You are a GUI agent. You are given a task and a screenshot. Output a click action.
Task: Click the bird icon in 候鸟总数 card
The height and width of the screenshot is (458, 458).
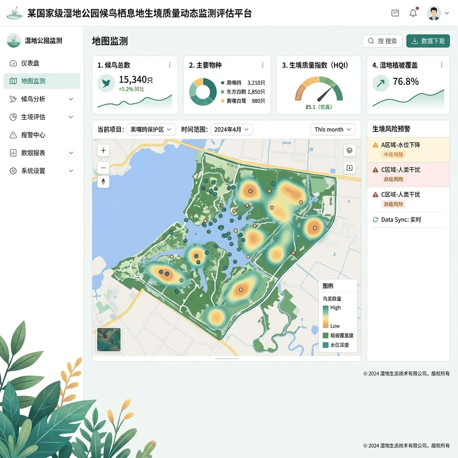click(x=106, y=83)
